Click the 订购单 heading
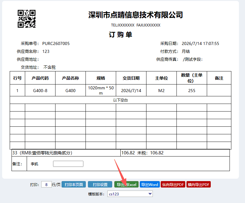The width and height of the screenshot is (245, 203). pyautogui.click(x=120, y=35)
